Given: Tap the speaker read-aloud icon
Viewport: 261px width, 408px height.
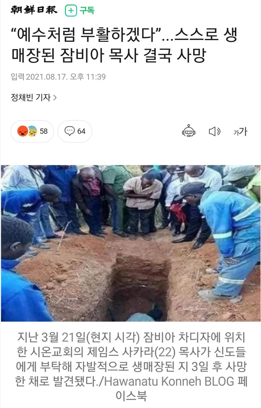Looking at the screenshot, I should [x=214, y=131].
